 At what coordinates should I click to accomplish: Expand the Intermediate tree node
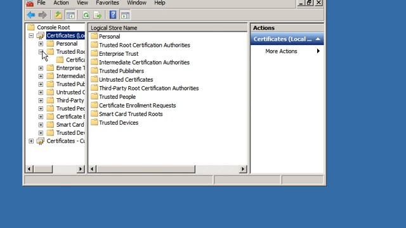(41, 76)
